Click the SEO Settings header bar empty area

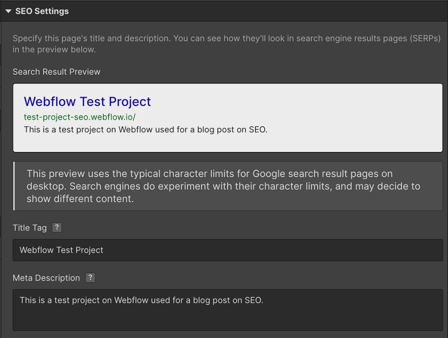[x=257, y=11]
